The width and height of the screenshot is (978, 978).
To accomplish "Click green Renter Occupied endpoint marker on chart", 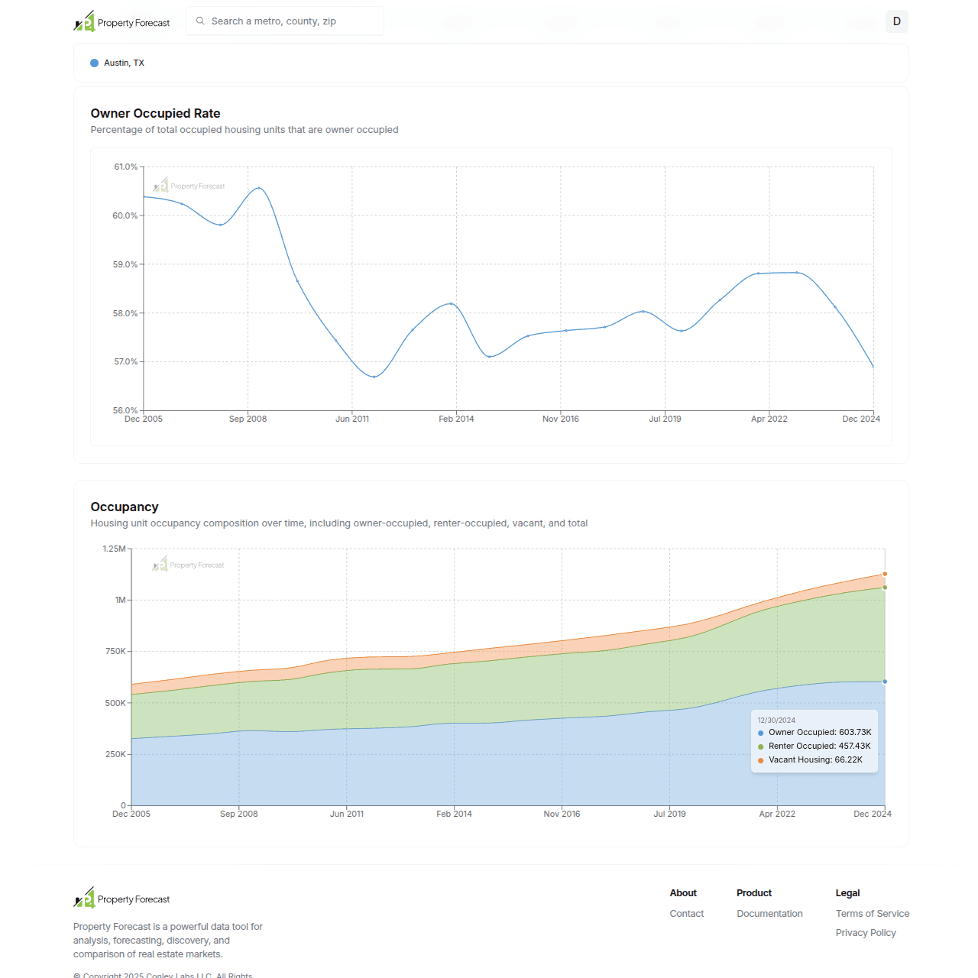I will (885, 588).
